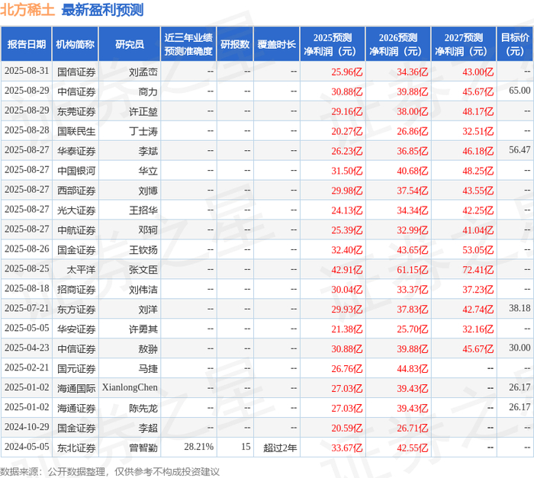Click analyst name 刘伟洁

[x=143, y=290]
